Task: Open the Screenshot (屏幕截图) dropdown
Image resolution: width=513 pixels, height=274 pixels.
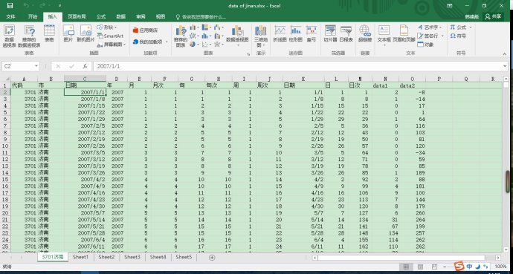Action: coord(112,45)
